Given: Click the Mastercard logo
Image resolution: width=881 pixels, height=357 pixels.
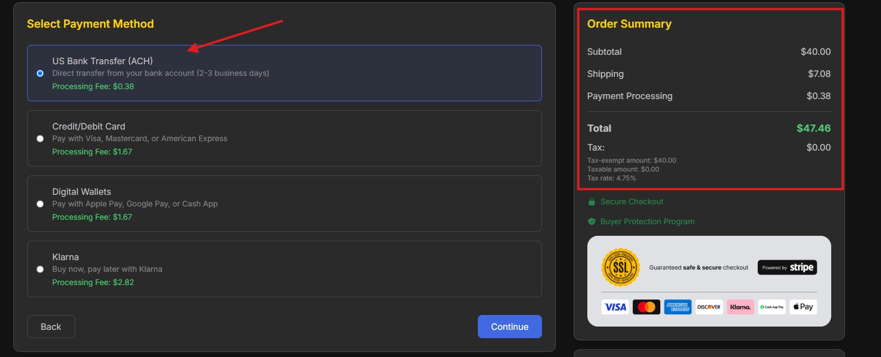Looking at the screenshot, I should pyautogui.click(x=646, y=307).
